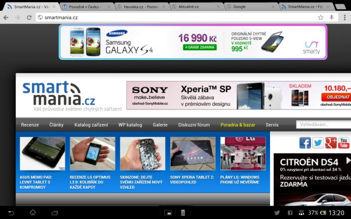
Task: Close the Aktuálně.cz tab
Action: pyautogui.click(x=218, y=6)
